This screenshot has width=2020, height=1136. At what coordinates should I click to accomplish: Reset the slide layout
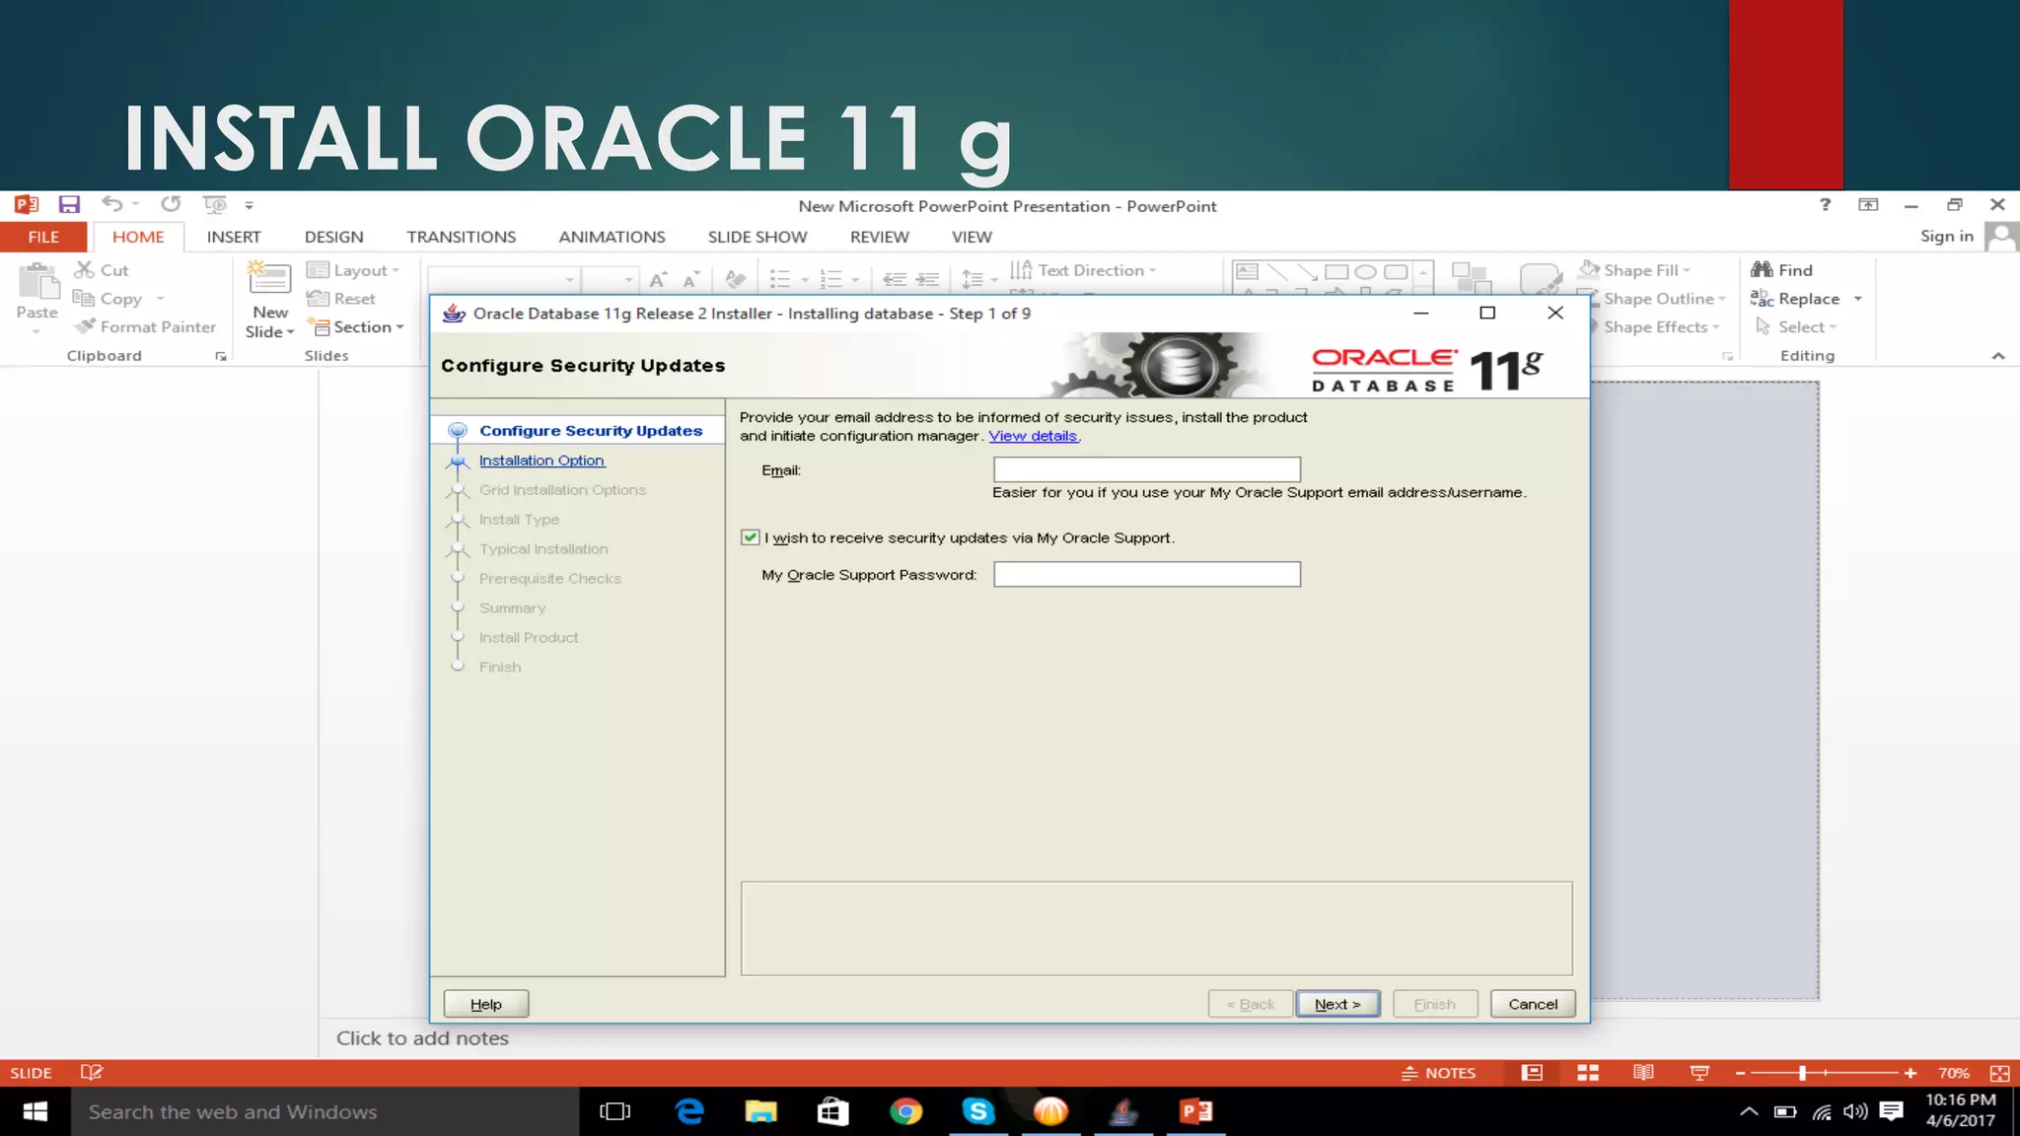[341, 298]
